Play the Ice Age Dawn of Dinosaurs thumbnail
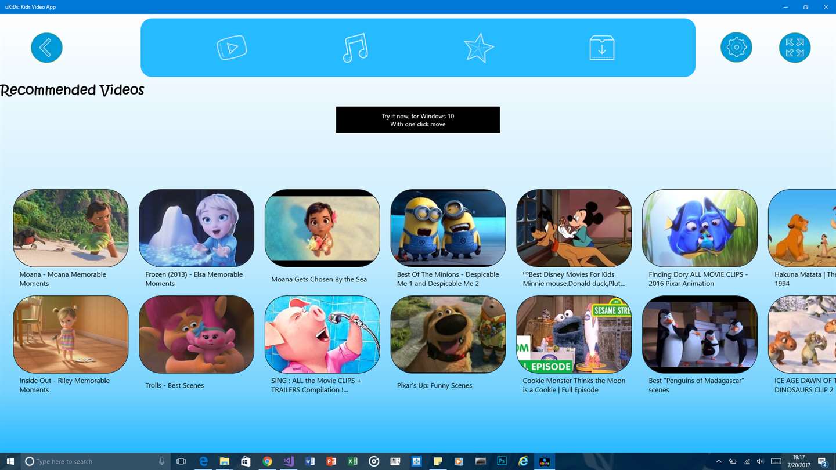Image resolution: width=836 pixels, height=470 pixels. (x=802, y=334)
